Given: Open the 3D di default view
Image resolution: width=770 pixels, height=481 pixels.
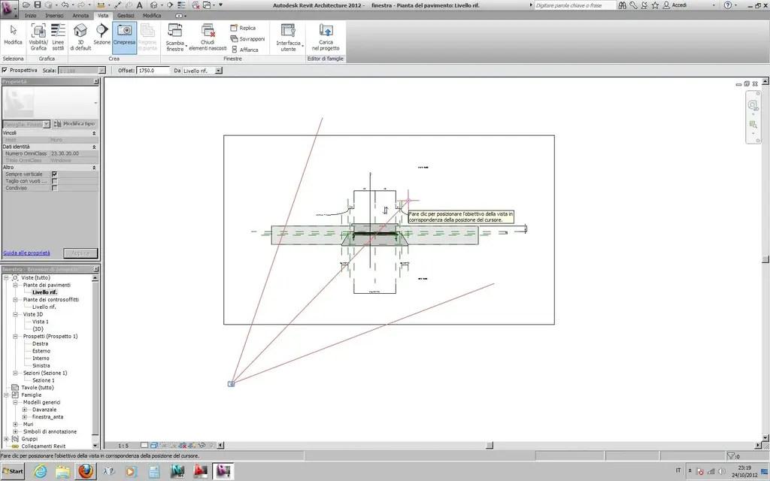Looking at the screenshot, I should point(80,37).
